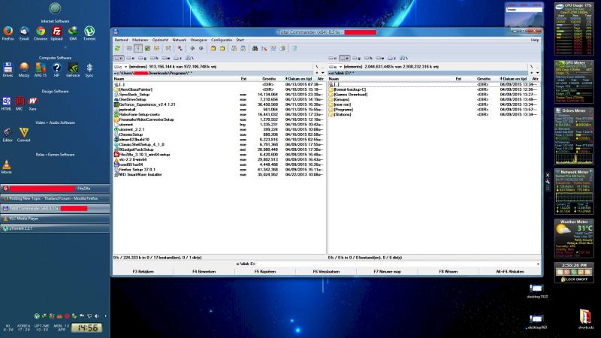Launch FileZilla Upload from desktop sidebar

tap(57, 33)
